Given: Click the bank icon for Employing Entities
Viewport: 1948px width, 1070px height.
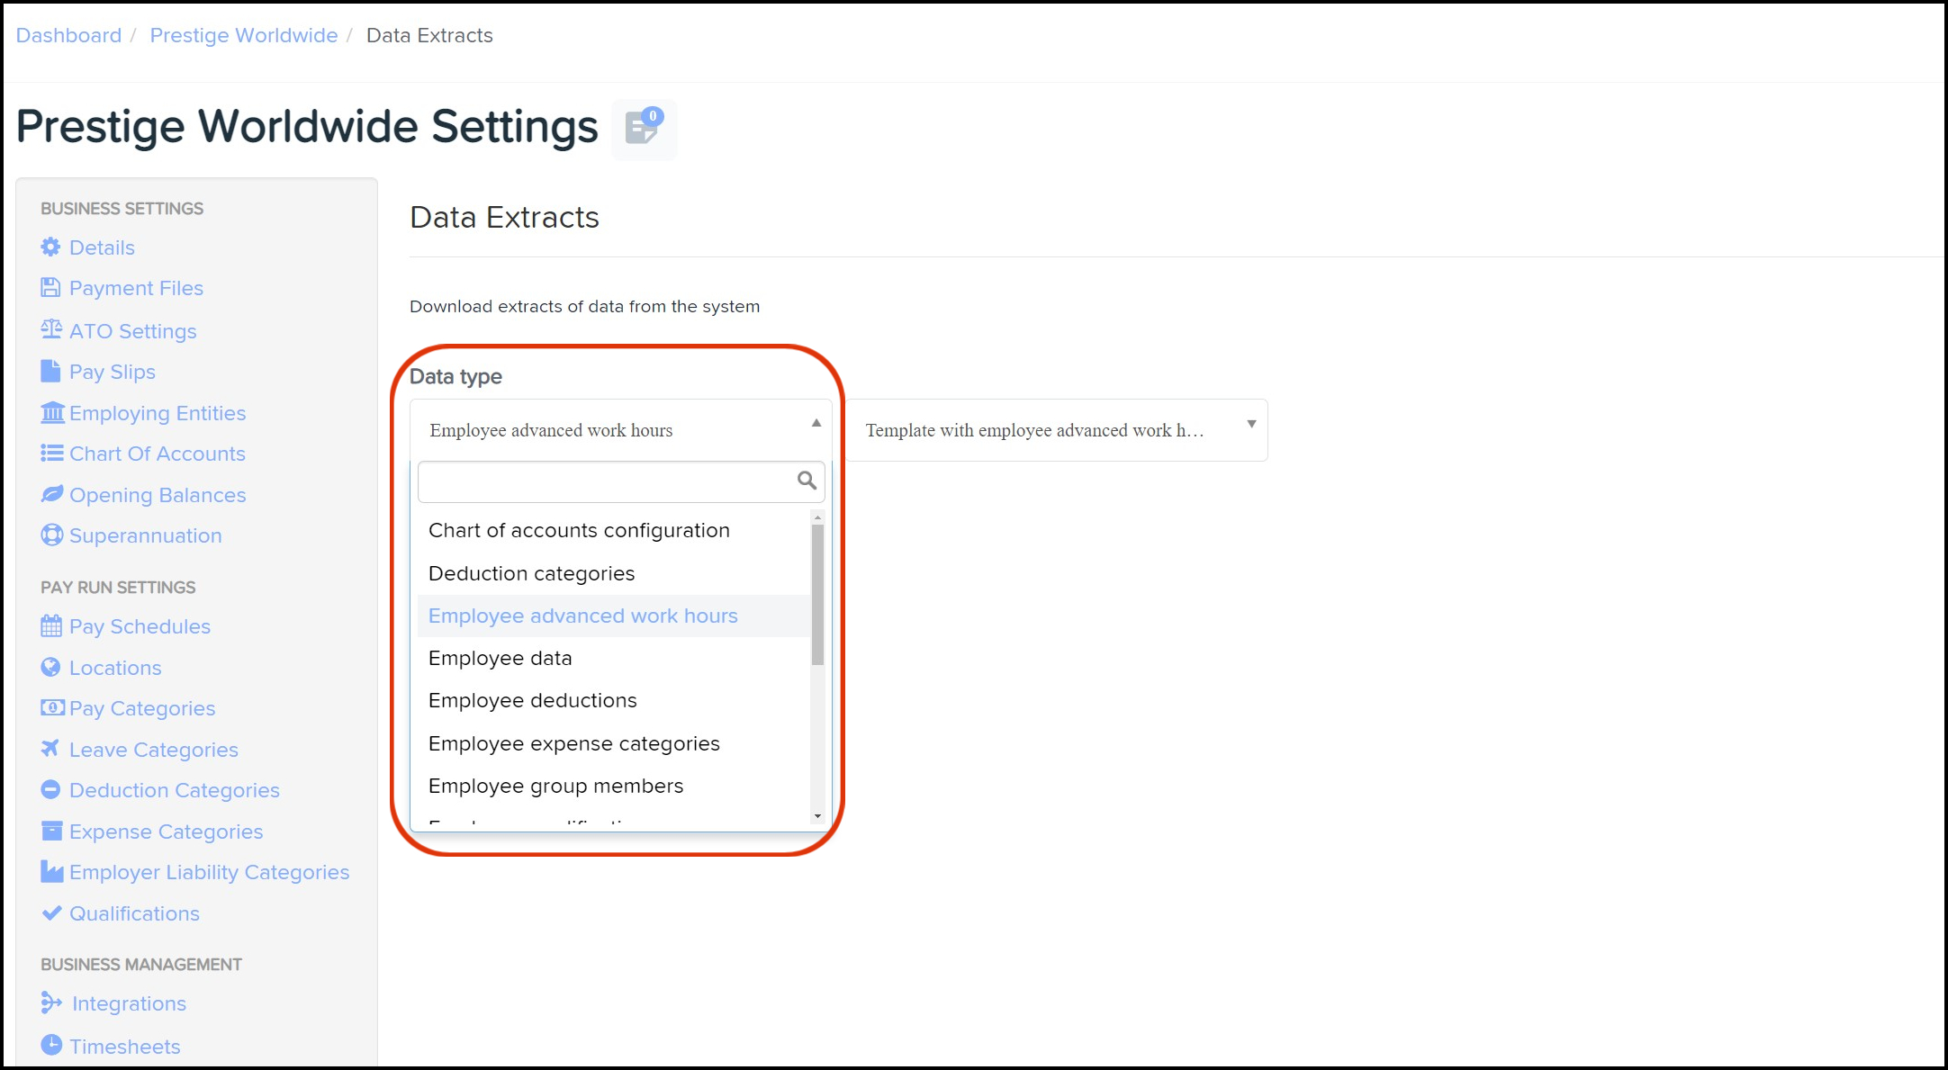Looking at the screenshot, I should 52,413.
